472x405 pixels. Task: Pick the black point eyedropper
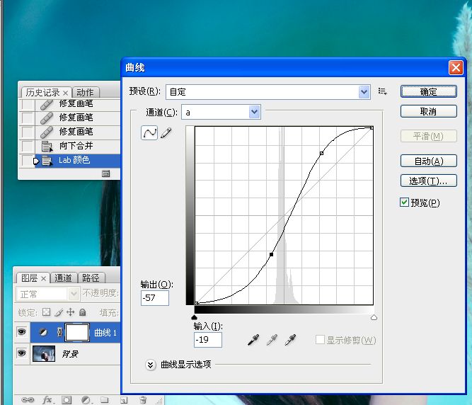tap(253, 341)
